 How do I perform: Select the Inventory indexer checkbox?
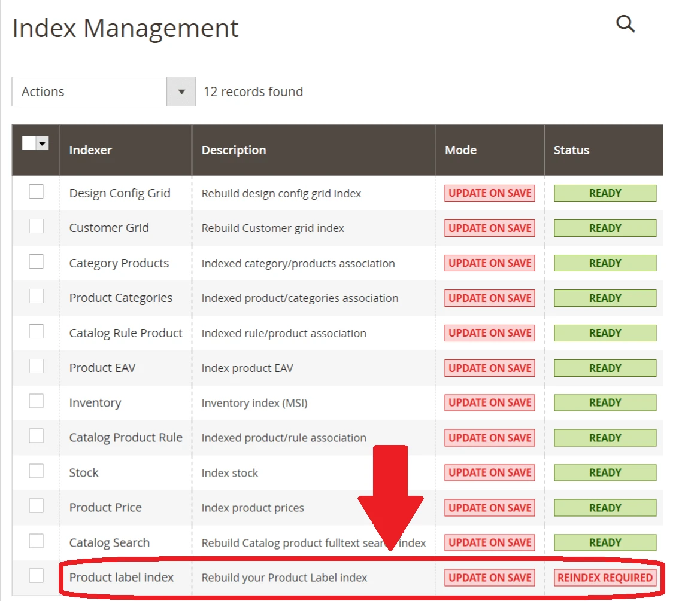(x=37, y=401)
